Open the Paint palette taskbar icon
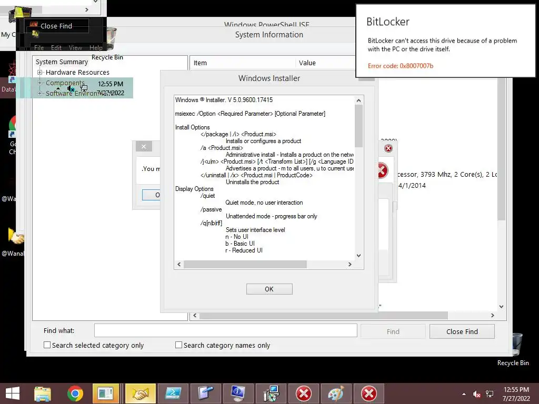The width and height of the screenshot is (539, 404). tap(336, 393)
